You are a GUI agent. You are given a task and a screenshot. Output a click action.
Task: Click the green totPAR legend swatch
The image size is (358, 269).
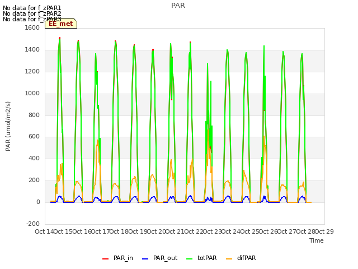pos(189,259)
